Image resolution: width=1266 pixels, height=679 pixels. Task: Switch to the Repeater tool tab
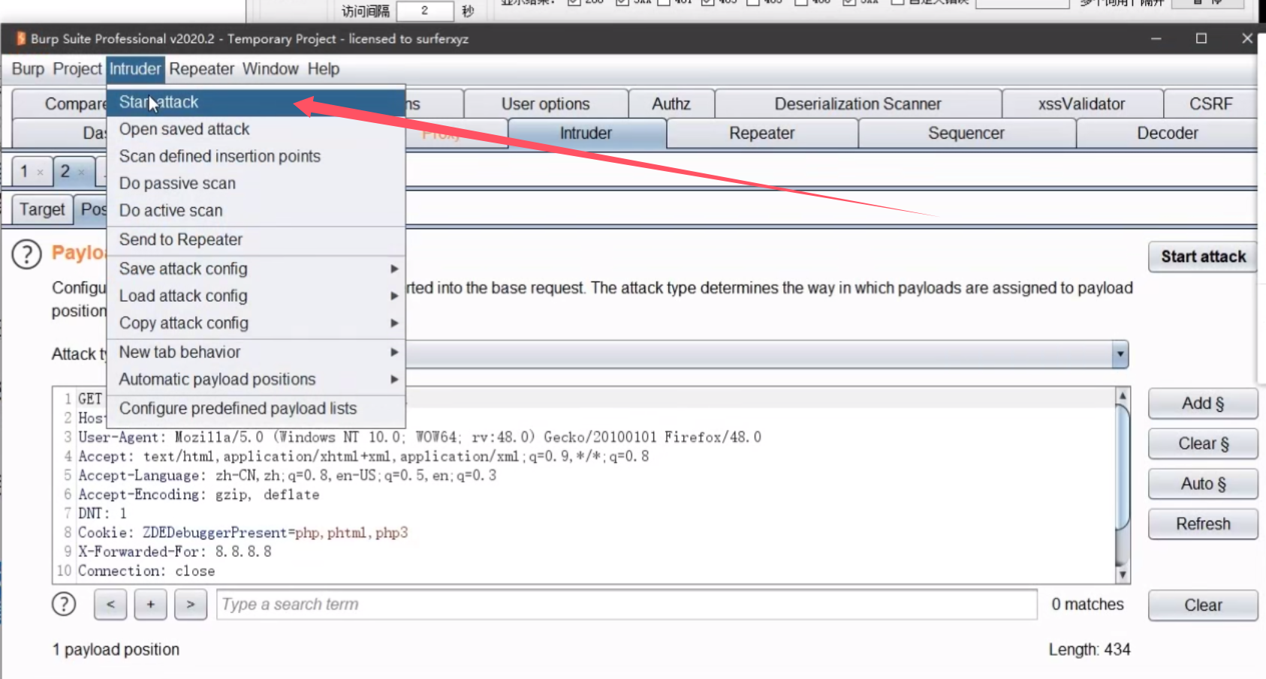point(761,134)
